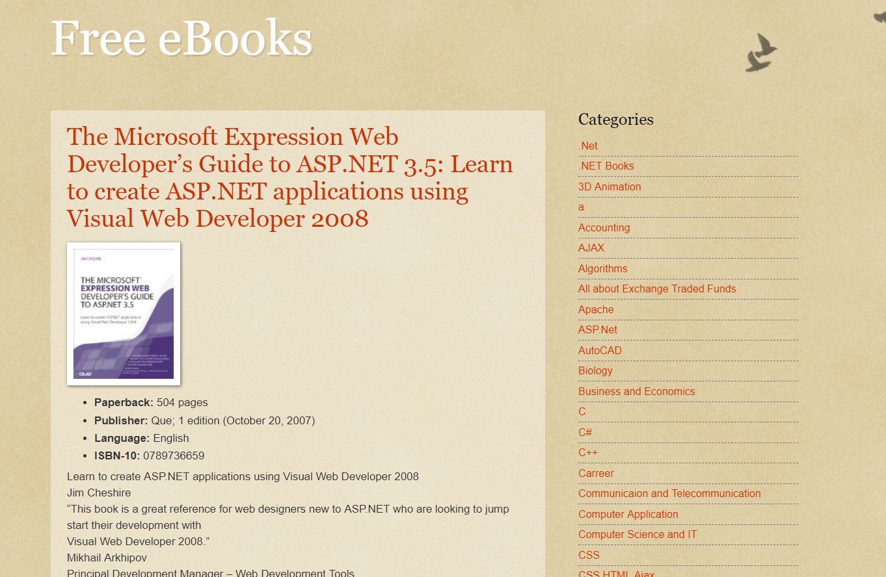The image size is (886, 577).
Task: Browse the Accounting category
Action: [604, 227]
